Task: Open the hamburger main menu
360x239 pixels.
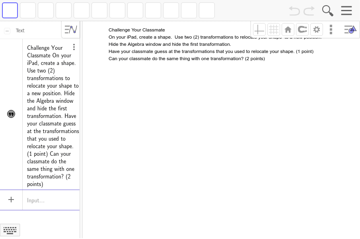Action: (346, 11)
